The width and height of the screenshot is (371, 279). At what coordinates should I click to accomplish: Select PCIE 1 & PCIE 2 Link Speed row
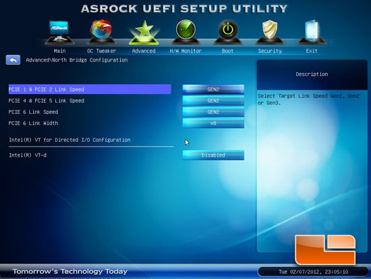click(90, 89)
